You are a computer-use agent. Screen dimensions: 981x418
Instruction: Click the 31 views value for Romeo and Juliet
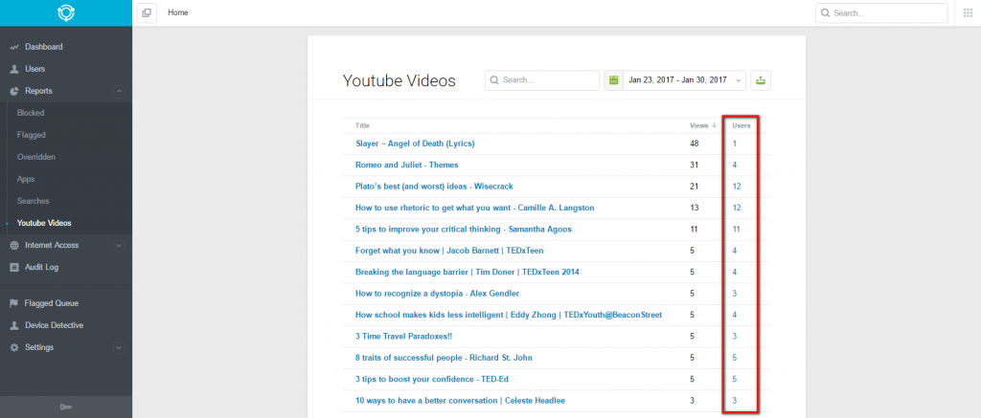694,165
